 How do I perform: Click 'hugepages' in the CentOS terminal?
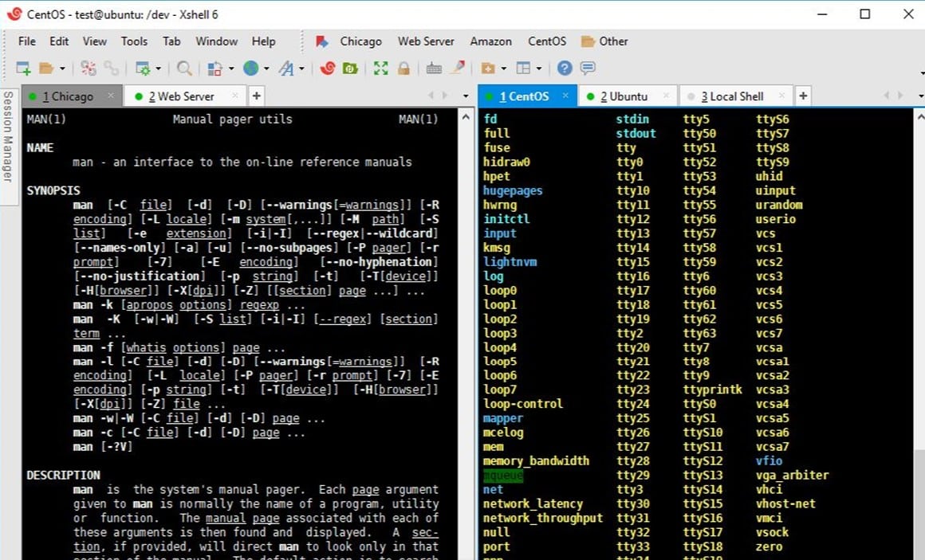pos(513,190)
